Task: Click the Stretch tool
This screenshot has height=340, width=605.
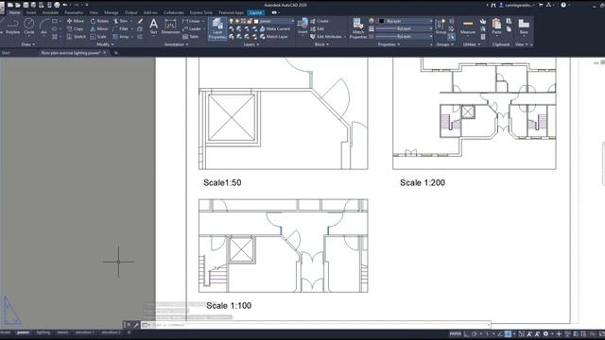Action: click(76, 36)
